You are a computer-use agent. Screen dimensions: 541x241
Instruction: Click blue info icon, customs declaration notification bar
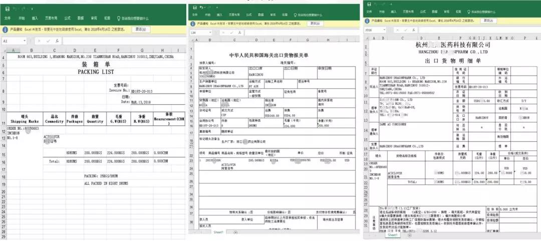(x=193, y=24)
